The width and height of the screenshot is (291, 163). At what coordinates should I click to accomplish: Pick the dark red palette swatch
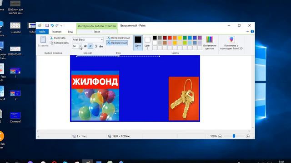165,38
